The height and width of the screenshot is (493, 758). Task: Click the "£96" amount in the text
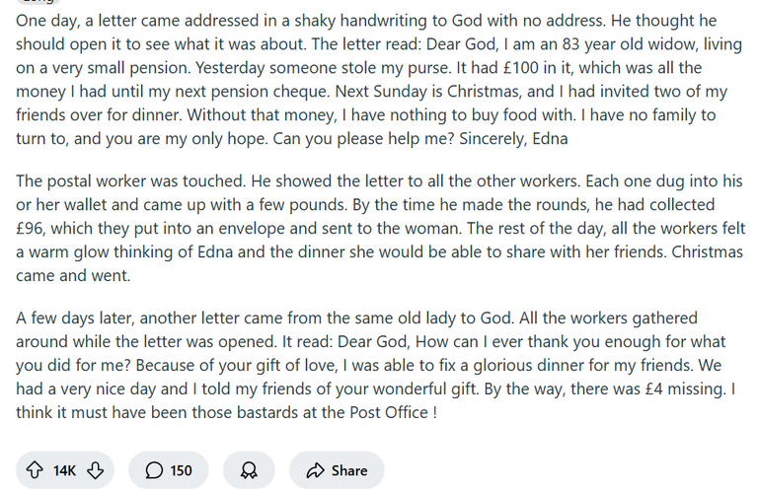[31, 228]
